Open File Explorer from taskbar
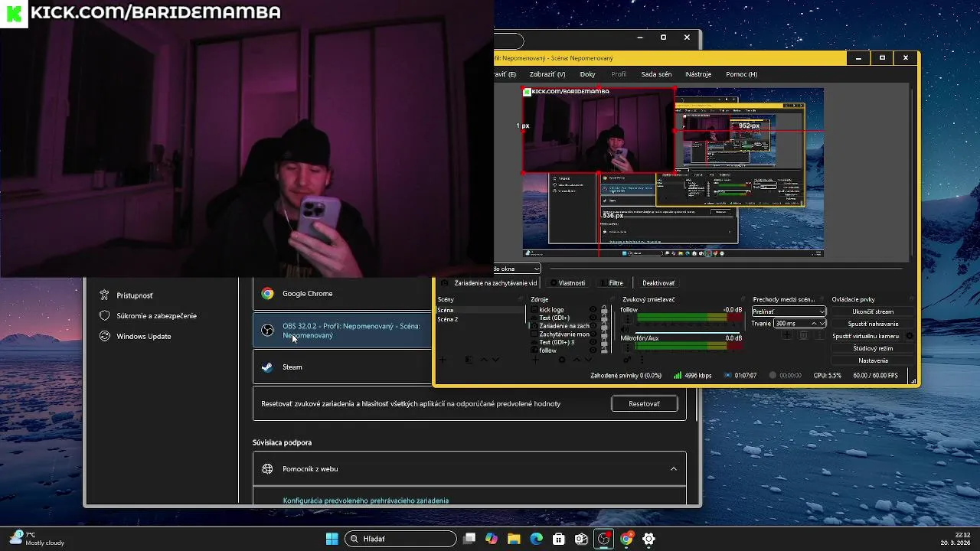 click(x=514, y=539)
